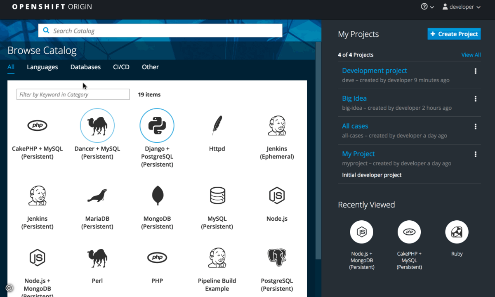
Task: Click the View All projects link
Action: click(x=471, y=55)
